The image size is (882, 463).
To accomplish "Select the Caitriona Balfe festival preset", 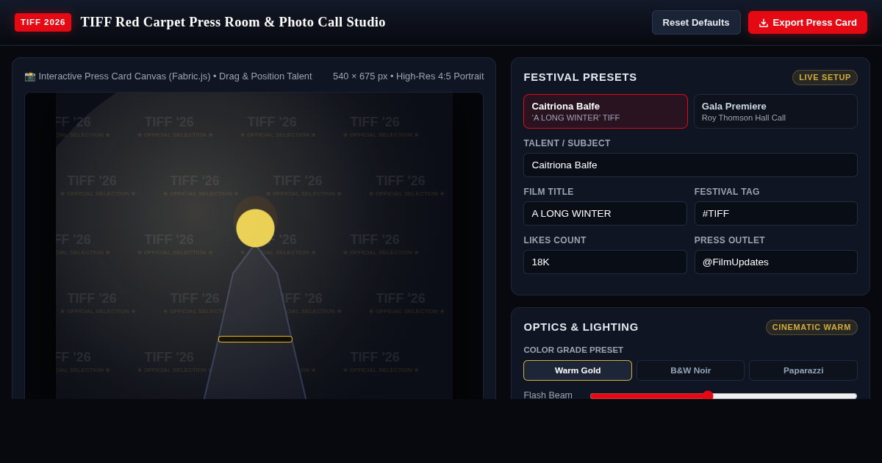I will (x=606, y=112).
